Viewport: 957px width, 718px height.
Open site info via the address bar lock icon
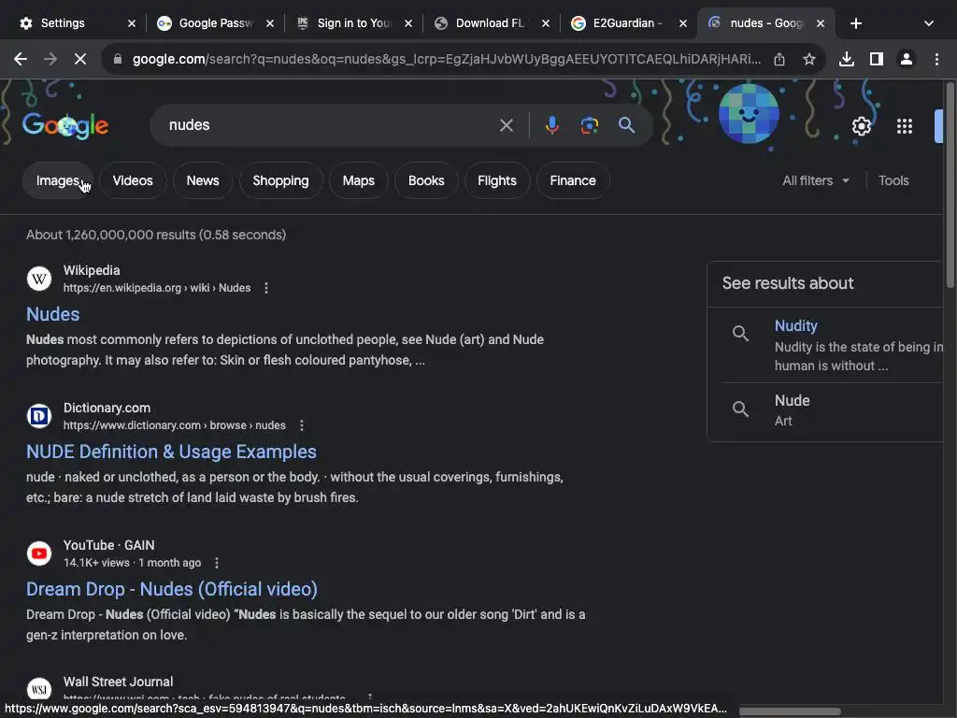pos(118,59)
